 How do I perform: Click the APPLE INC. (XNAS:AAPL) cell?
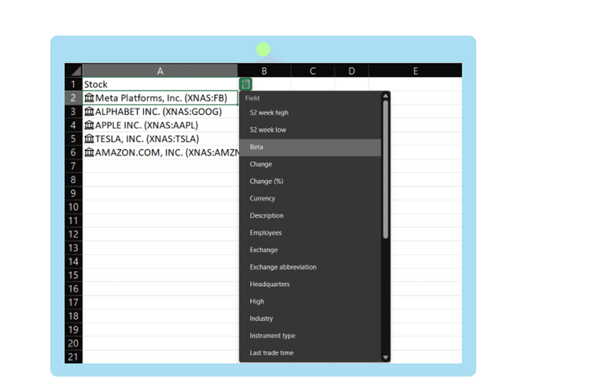click(x=160, y=125)
